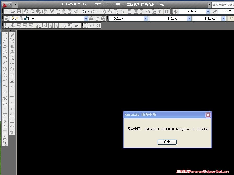The image size is (234, 175).
Task: Select the Rotate tool
Action: click(12, 69)
